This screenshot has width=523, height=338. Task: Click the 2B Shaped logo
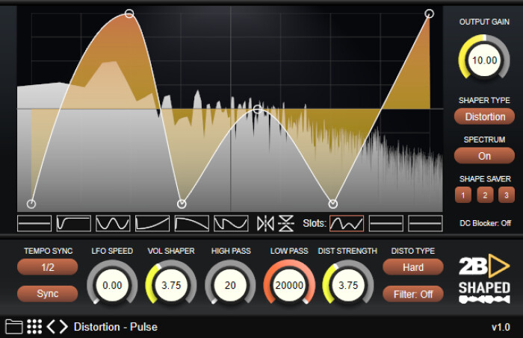484,278
